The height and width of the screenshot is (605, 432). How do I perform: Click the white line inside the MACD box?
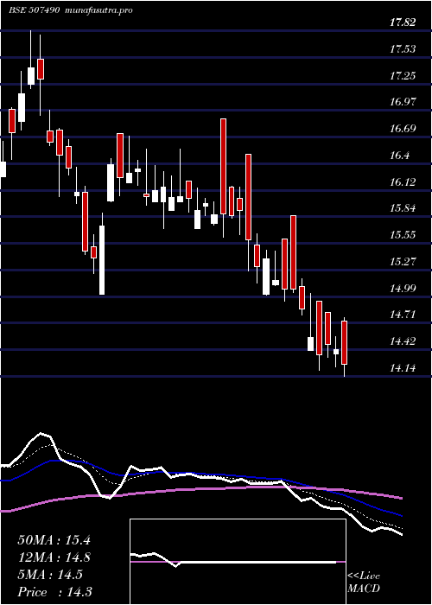pos(233,560)
